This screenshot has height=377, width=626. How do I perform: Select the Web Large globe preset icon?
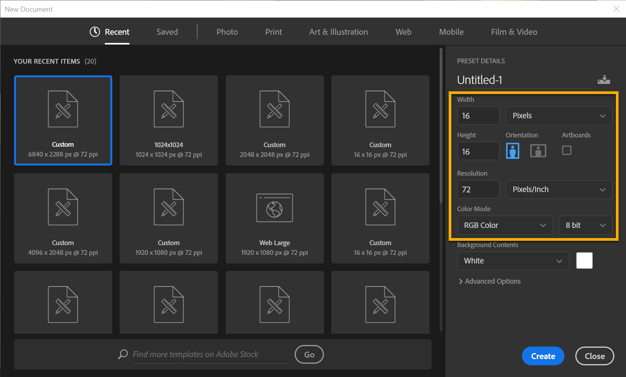click(274, 208)
